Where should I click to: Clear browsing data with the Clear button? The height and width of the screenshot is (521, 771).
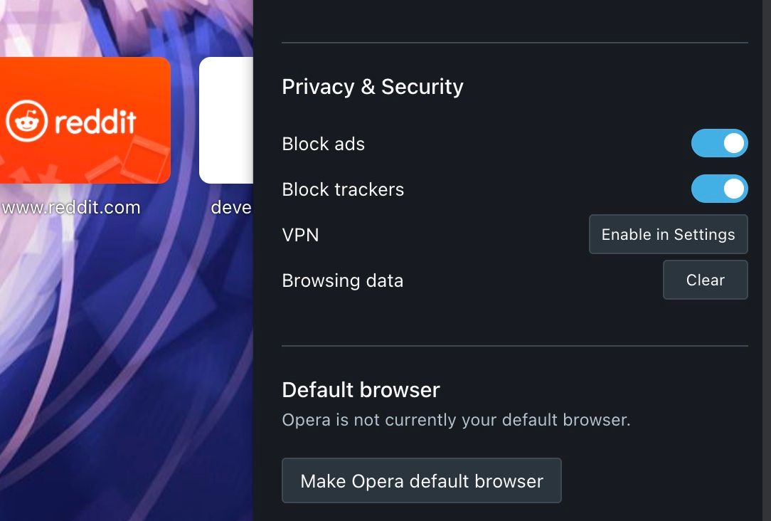pos(705,280)
